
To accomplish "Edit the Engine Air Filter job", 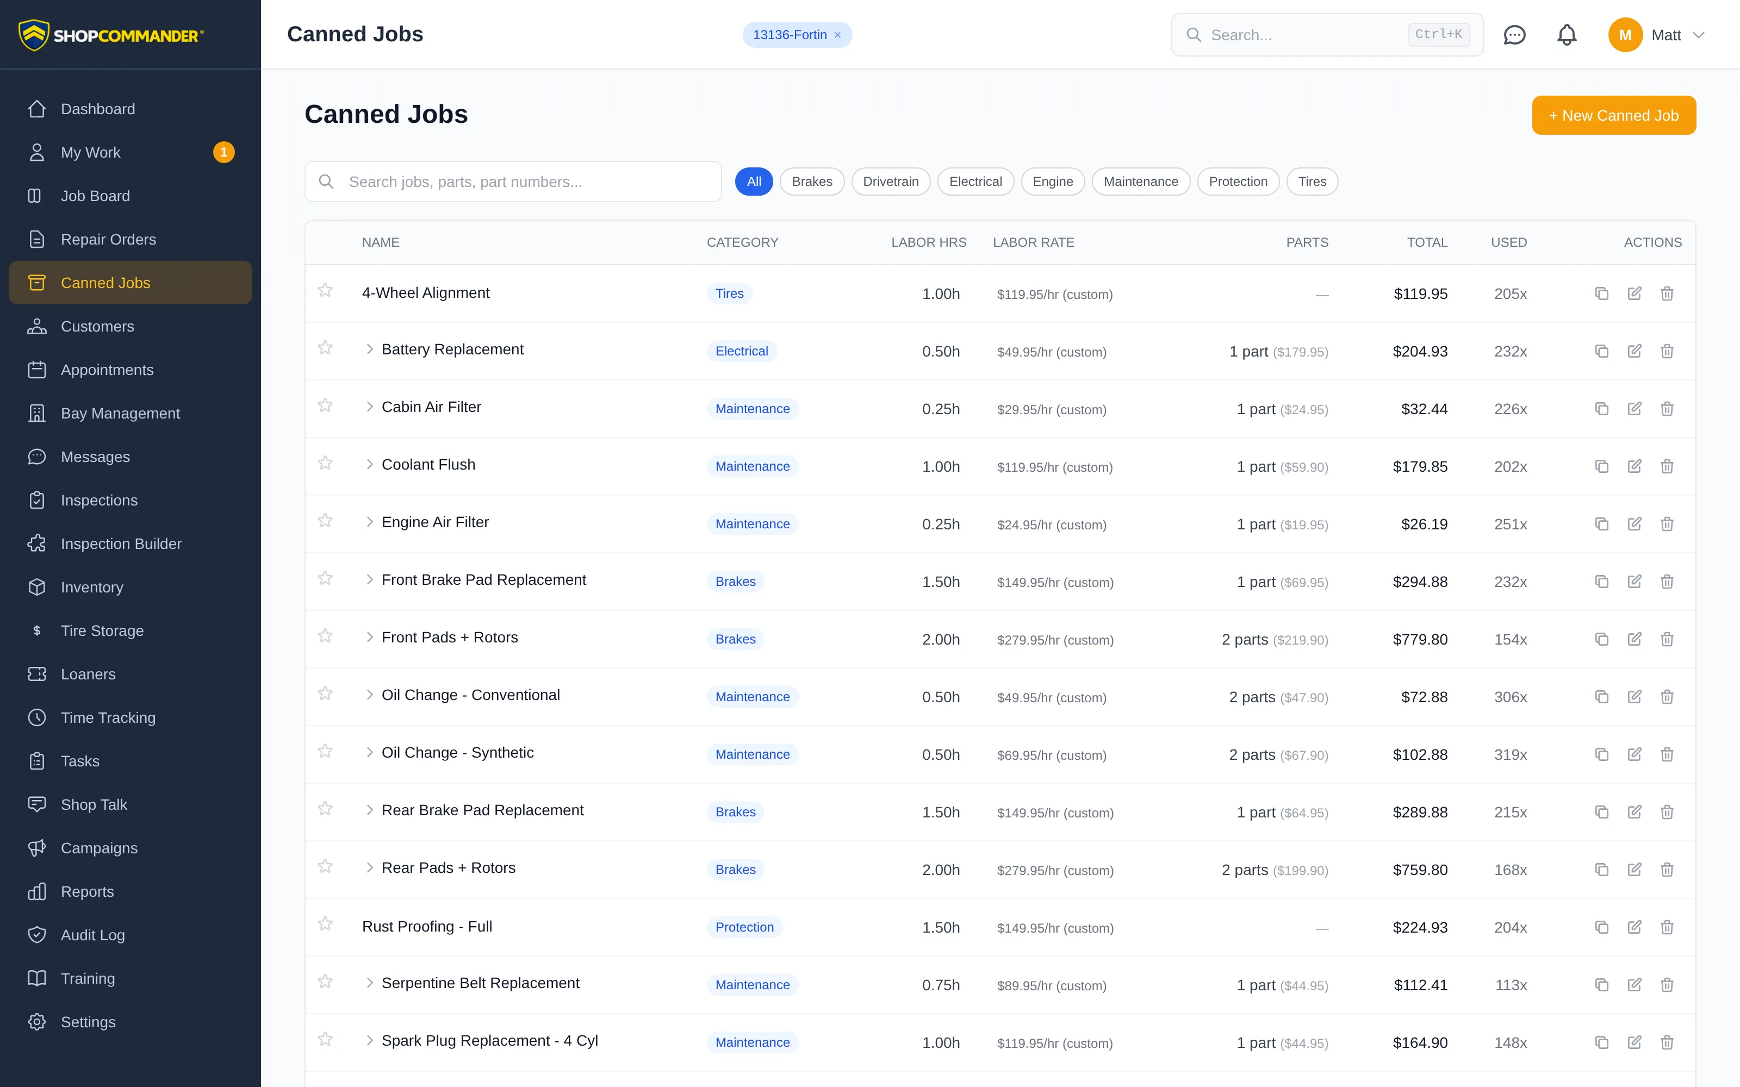I will [1635, 523].
